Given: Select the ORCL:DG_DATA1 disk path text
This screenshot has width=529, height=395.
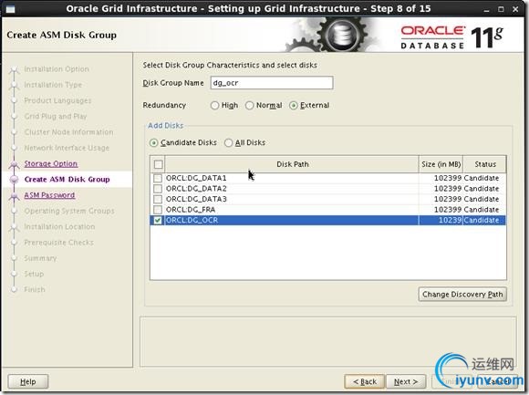Looking at the screenshot, I should pyautogui.click(x=196, y=178).
